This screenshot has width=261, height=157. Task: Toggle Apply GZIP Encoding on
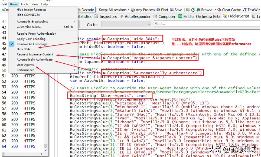[x=31, y=39]
